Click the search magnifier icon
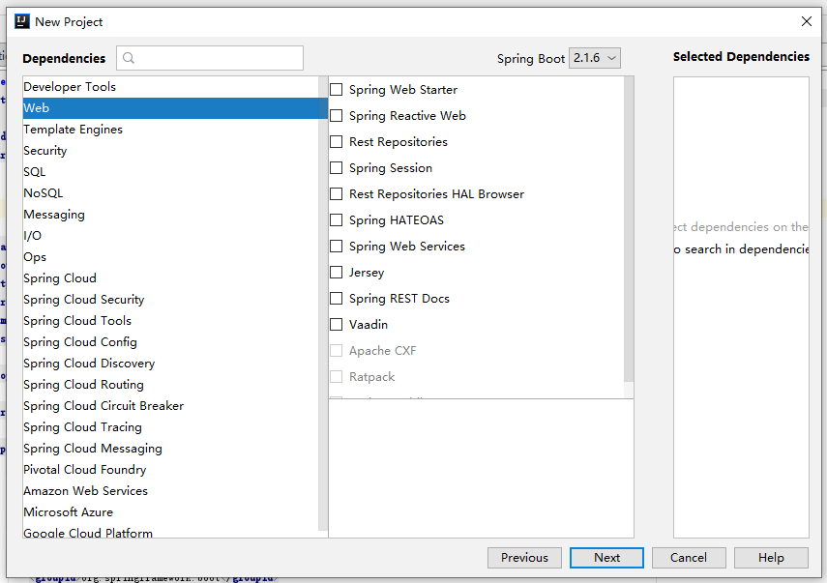 (129, 58)
